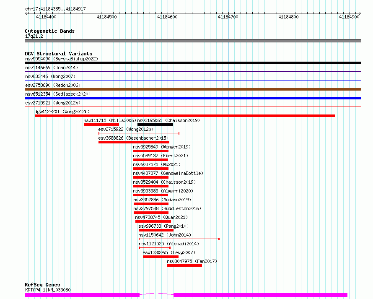The height and width of the screenshot is (299, 373).
Task: Open the KRTAP4-1|NM_033060 gene label
Action: point(48,290)
